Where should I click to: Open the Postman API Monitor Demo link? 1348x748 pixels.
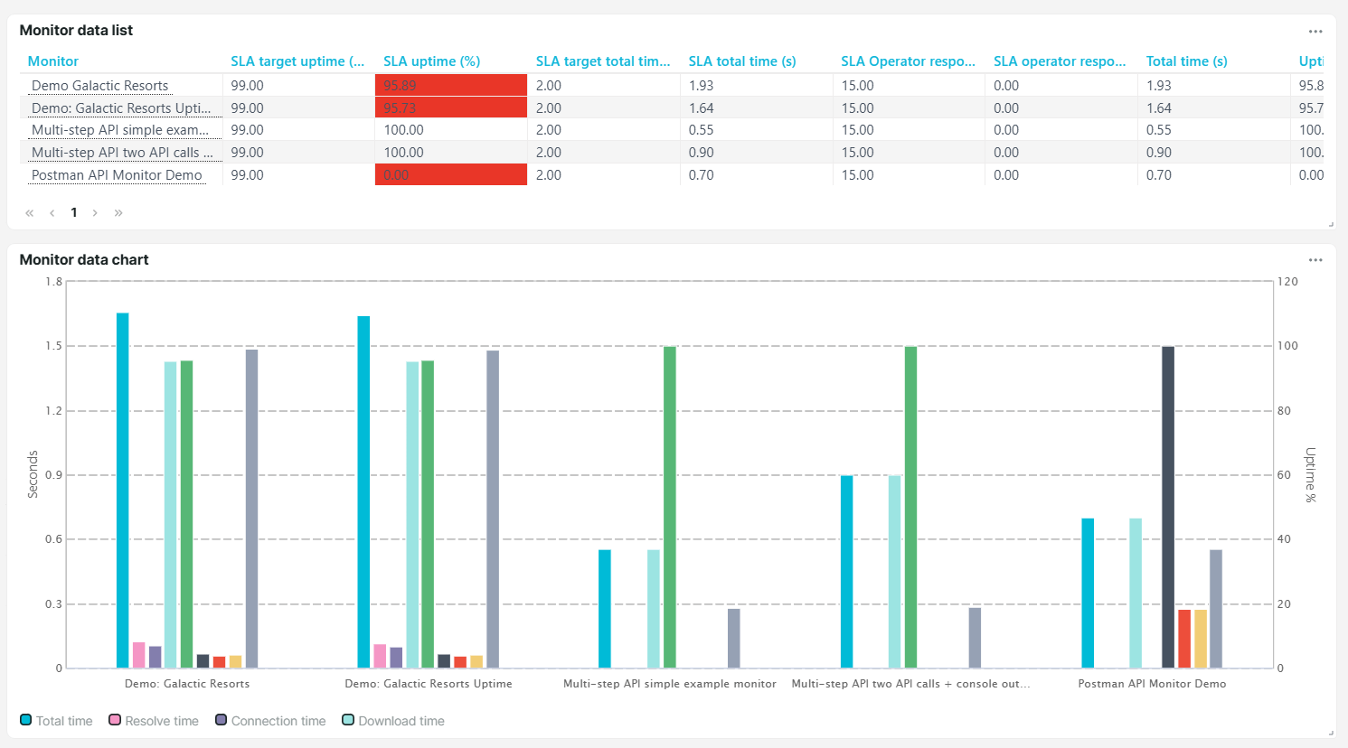pos(117,175)
